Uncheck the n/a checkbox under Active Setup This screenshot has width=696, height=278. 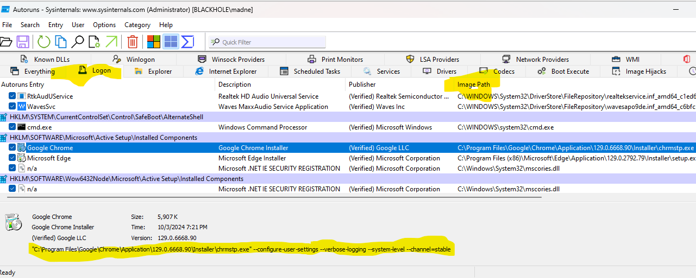tap(12, 169)
